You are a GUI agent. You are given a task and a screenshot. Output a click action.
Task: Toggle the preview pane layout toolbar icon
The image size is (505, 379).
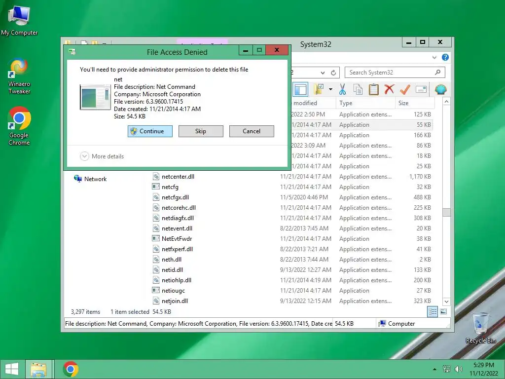point(300,90)
